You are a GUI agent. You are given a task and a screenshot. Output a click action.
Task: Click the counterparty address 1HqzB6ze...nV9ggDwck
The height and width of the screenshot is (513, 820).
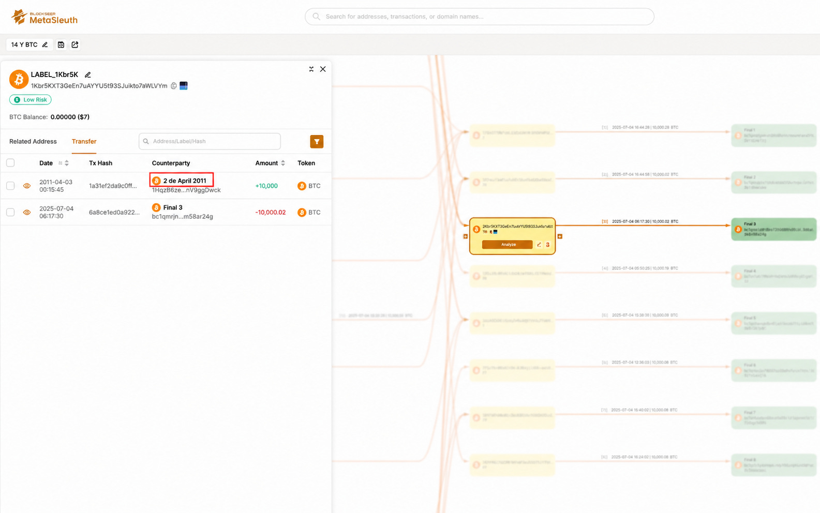[186, 190]
